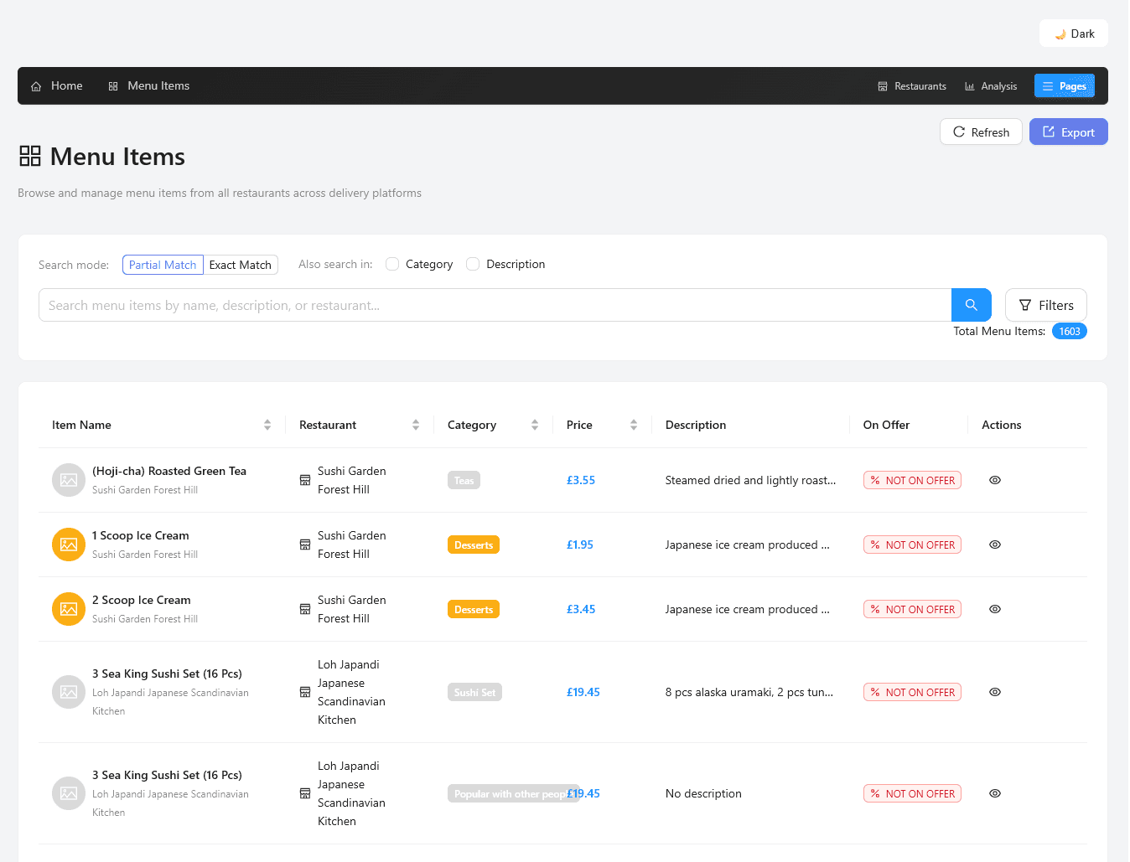Click eye icon for Roasted Green Tea row

tap(994, 480)
